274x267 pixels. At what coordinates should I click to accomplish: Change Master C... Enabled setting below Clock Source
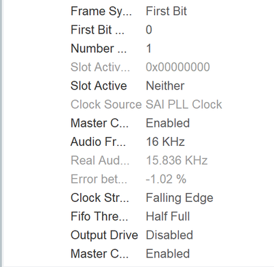pyautogui.click(x=168, y=123)
